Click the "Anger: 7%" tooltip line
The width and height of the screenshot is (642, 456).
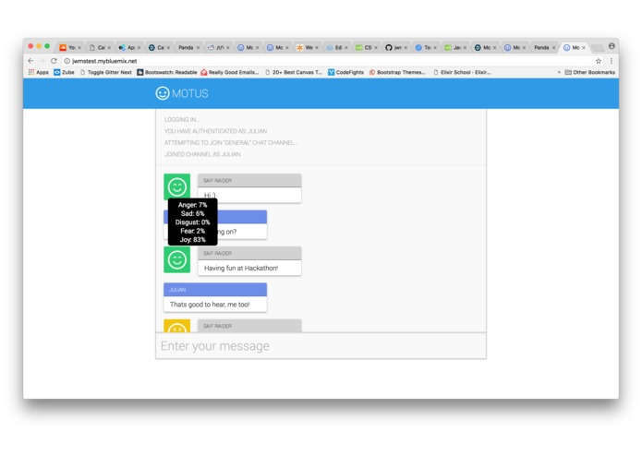click(192, 205)
